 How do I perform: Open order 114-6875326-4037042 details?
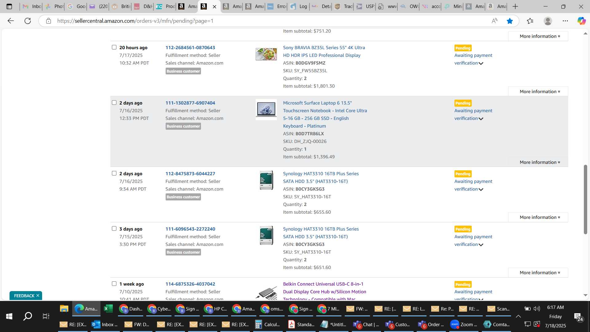tap(190, 284)
